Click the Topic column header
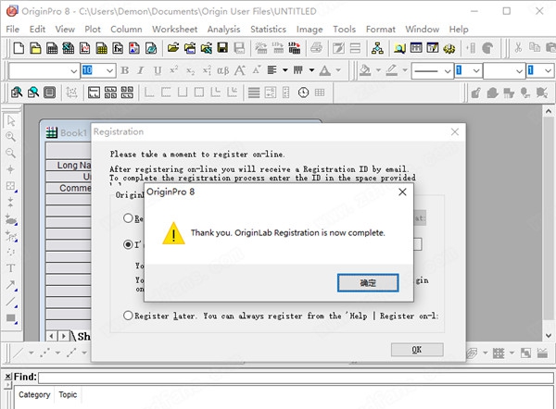 pyautogui.click(x=68, y=394)
